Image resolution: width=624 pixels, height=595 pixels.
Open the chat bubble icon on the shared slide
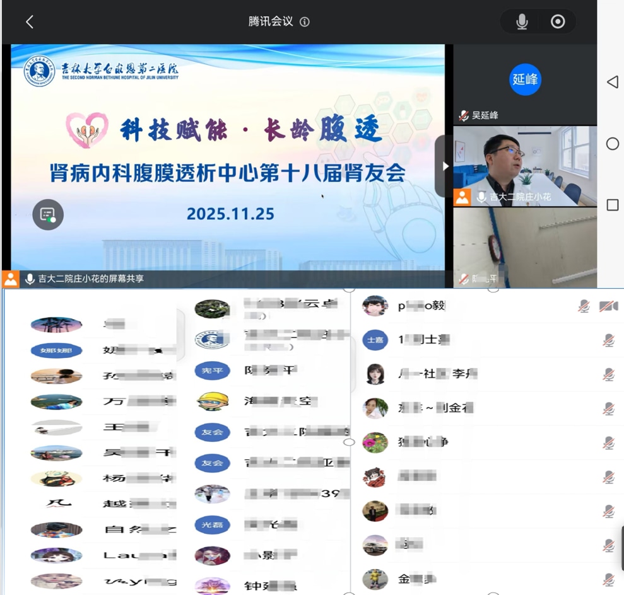click(x=48, y=214)
